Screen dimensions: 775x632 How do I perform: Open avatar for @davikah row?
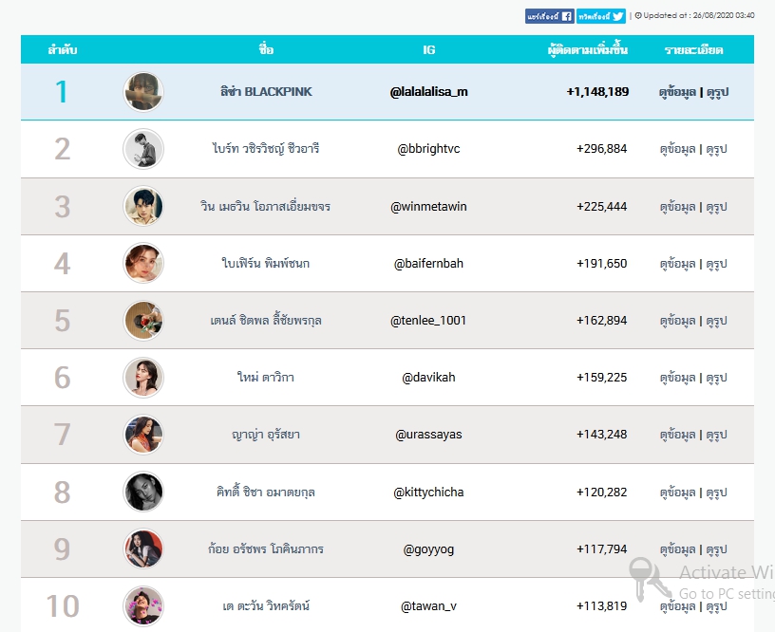[x=143, y=378]
